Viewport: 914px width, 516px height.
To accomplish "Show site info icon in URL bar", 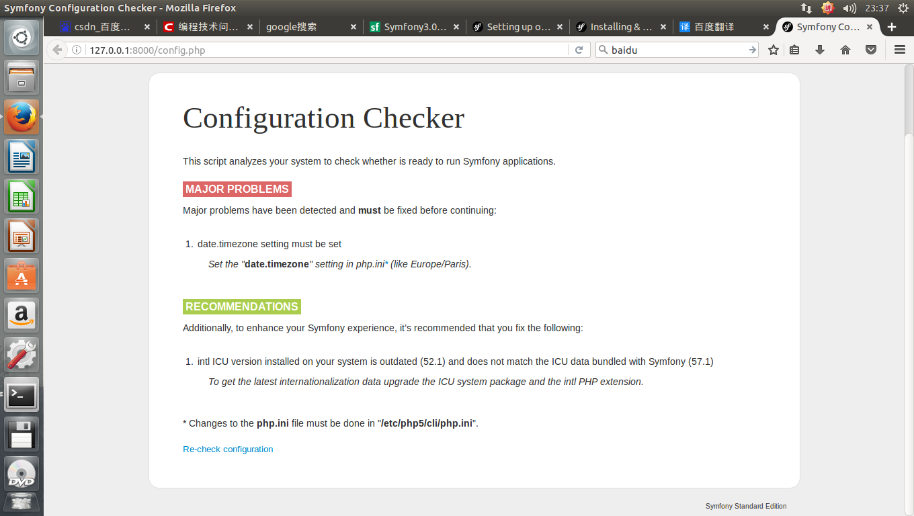I will pos(77,50).
